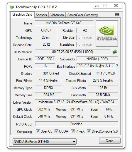Image resolution: width=132 pixels, height=152 pixels.
Task: Click the NVIDIA logo image
Action: tap(107, 33)
